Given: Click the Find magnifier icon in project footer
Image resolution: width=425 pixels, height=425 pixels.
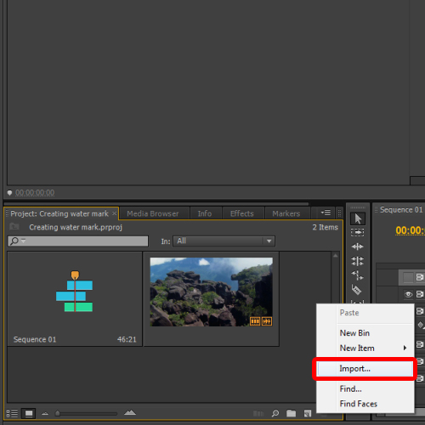Looking at the screenshot, I should pos(275,413).
